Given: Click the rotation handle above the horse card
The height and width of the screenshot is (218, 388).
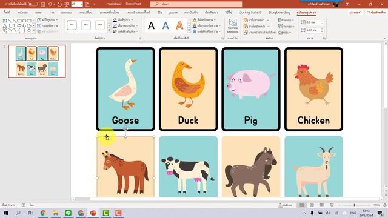Looking at the screenshot, I should (x=125, y=128).
